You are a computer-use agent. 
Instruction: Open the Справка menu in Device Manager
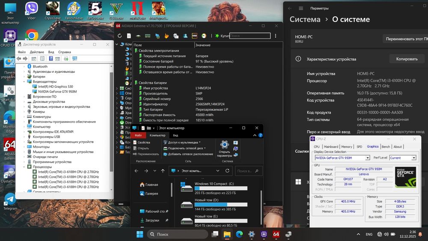65,52
